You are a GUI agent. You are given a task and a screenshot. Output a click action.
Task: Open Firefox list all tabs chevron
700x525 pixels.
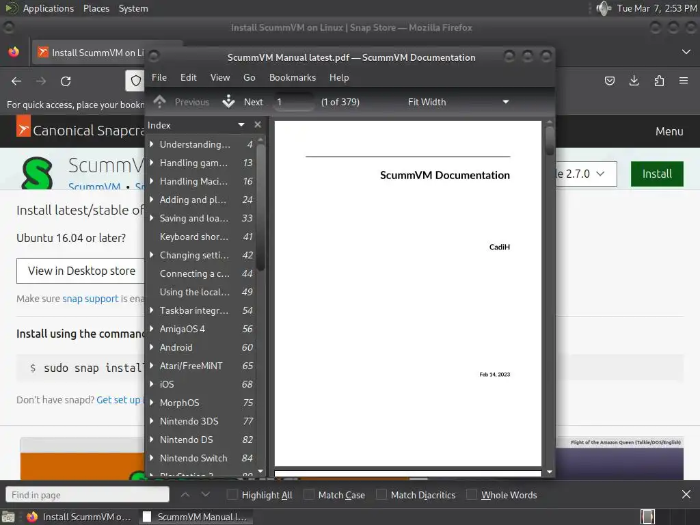click(x=686, y=52)
